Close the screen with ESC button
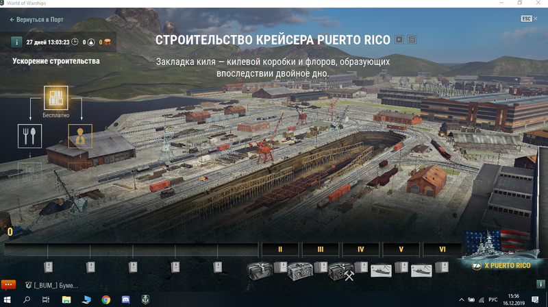This screenshot has height=307, width=548. (525, 20)
